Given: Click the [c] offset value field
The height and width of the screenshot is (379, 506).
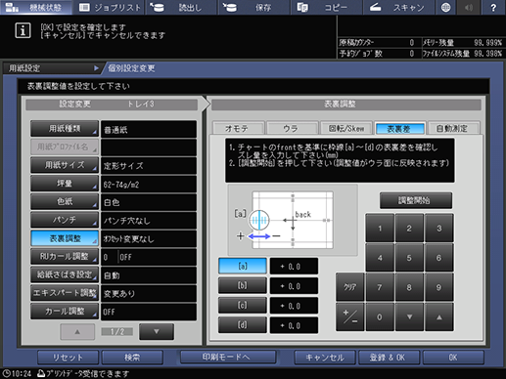Looking at the screenshot, I should [294, 306].
